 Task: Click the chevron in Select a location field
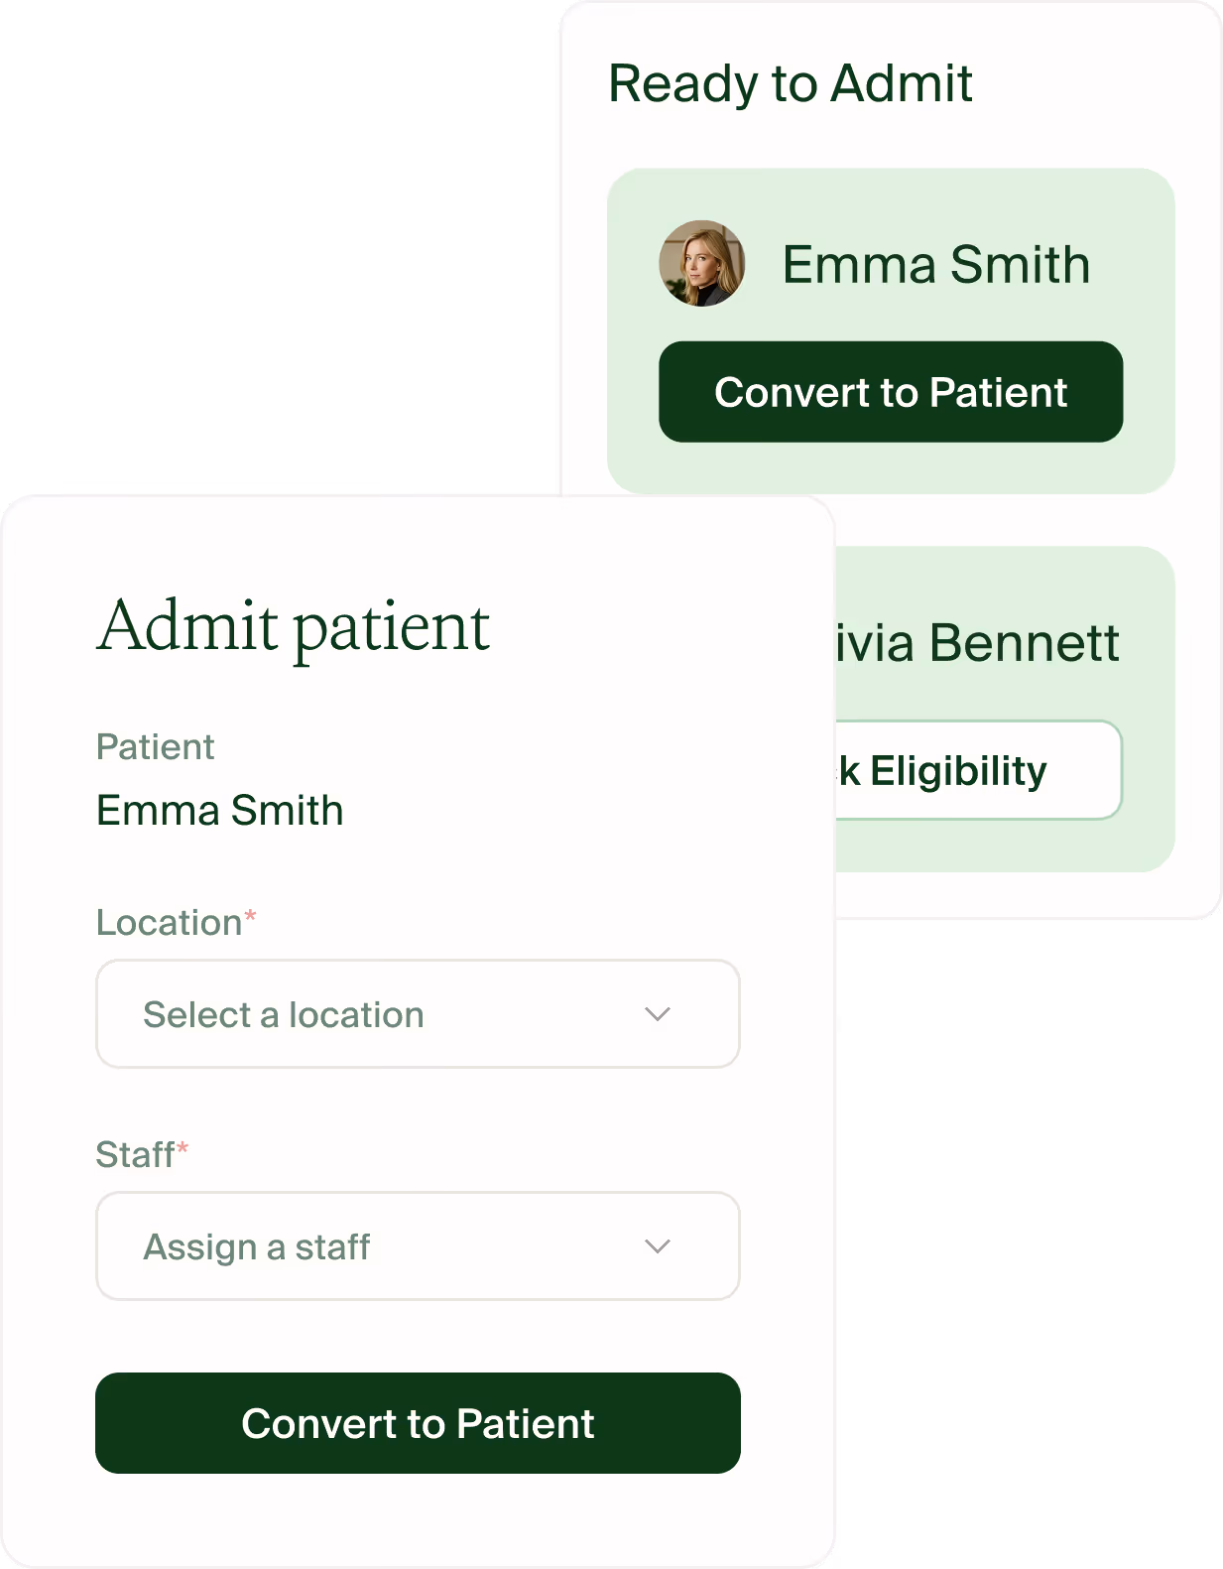pos(657,1013)
